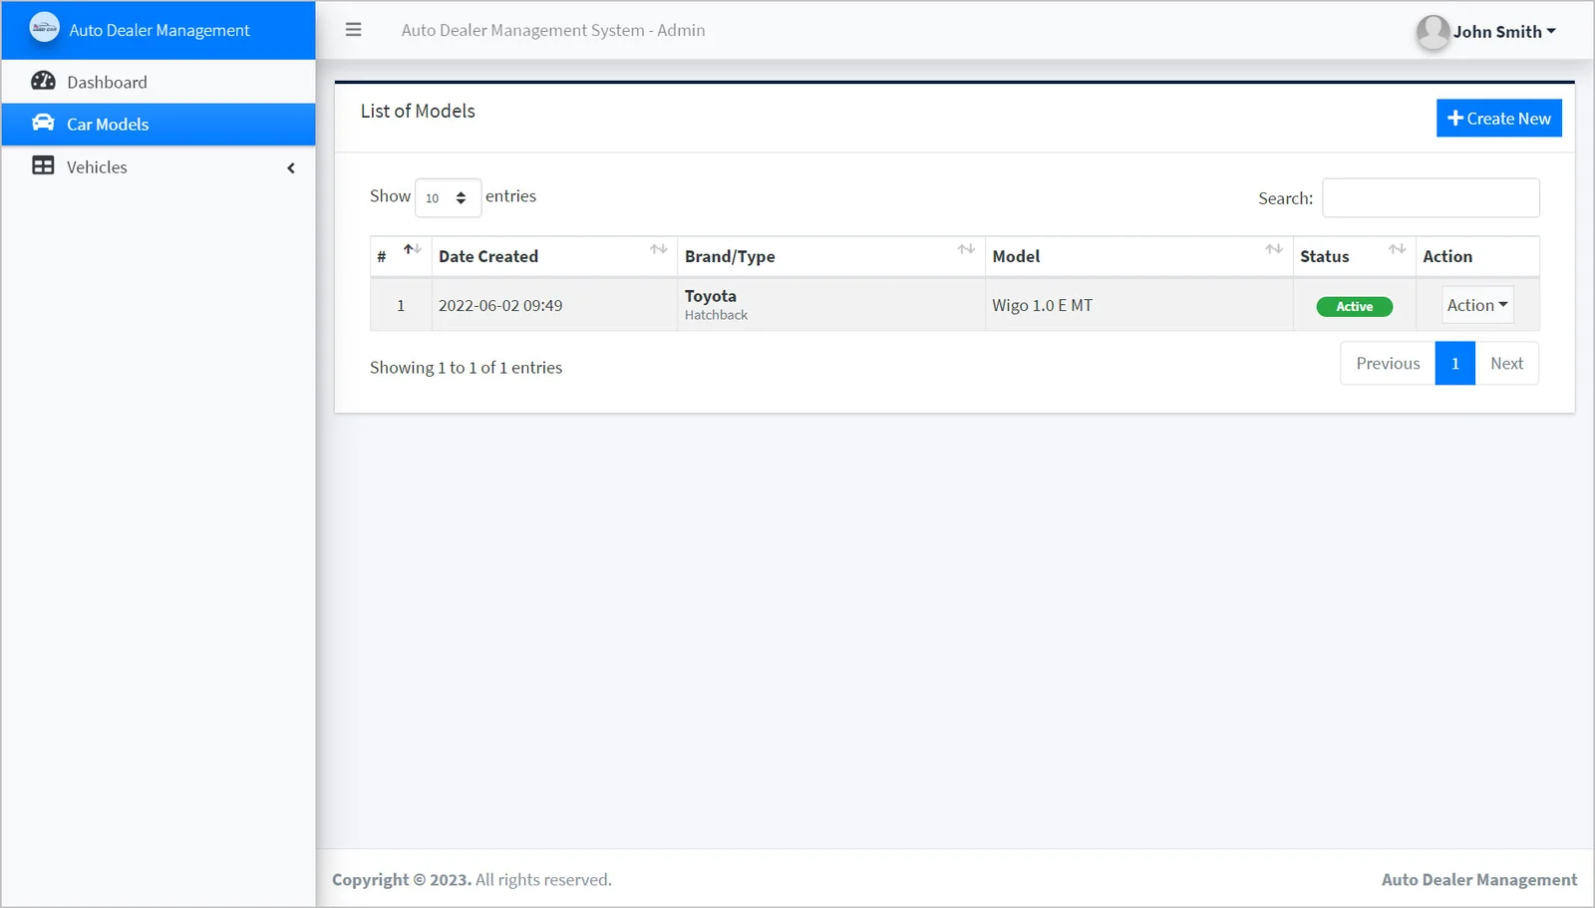Select the Car Models menu item

(x=159, y=124)
